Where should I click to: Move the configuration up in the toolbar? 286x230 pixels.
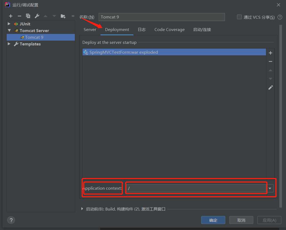[45, 16]
